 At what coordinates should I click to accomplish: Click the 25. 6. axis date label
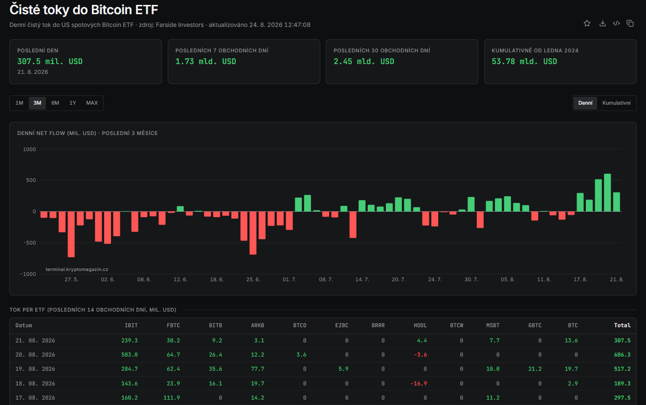[253, 279]
